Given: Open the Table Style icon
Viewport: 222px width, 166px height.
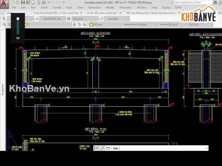Looking at the screenshot, I should click(x=69, y=19).
